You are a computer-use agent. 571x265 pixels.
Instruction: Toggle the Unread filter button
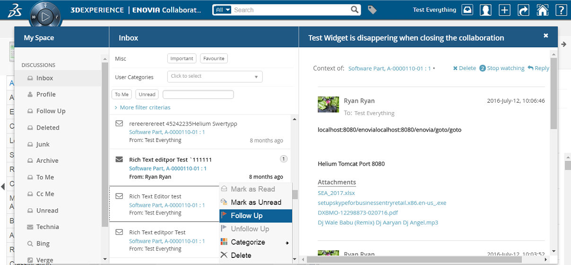[147, 95]
